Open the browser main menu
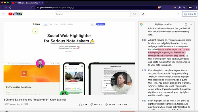This screenshot has width=198, height=112. pos(197,7)
